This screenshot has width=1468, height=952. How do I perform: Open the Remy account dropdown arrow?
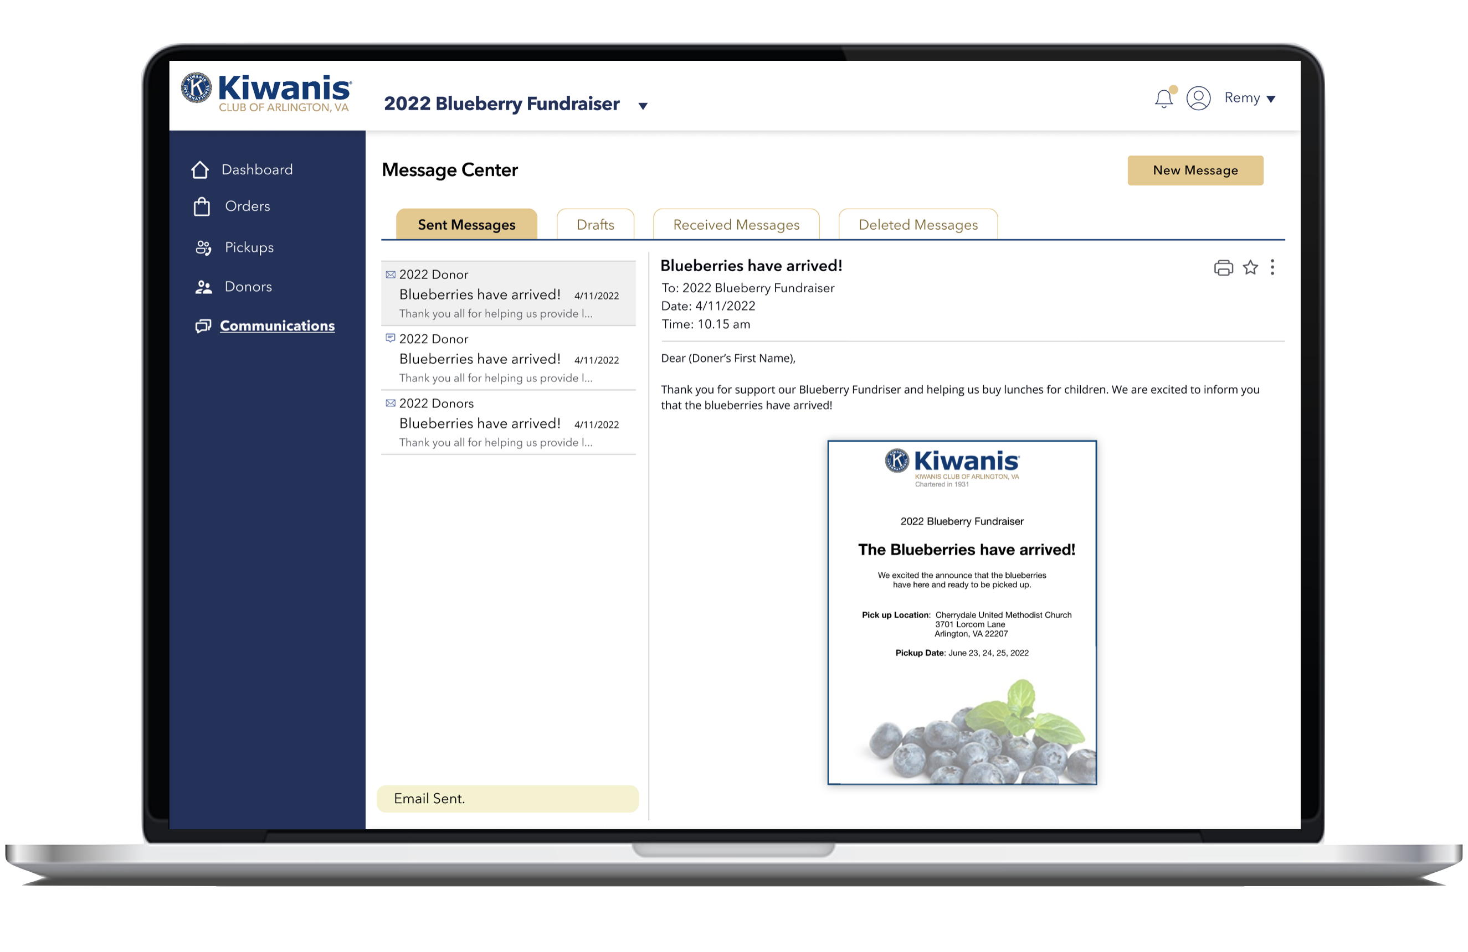(x=1271, y=99)
